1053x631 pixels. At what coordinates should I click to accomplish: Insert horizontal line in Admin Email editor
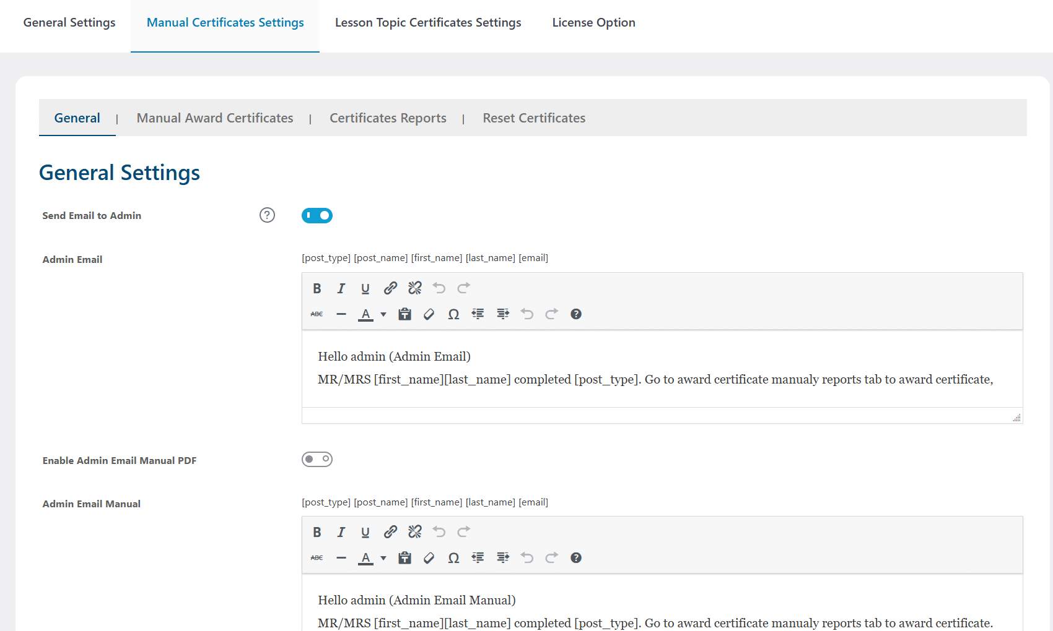[341, 314]
